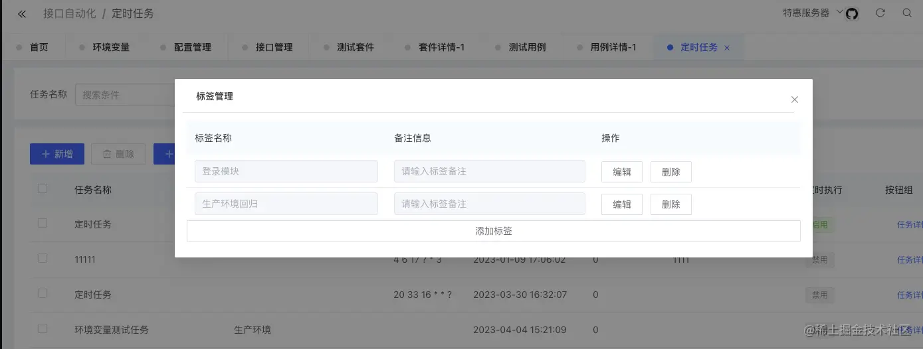Click 删除 for 生产环境回归 tag
Screen dimensions: 923x349
click(x=671, y=204)
